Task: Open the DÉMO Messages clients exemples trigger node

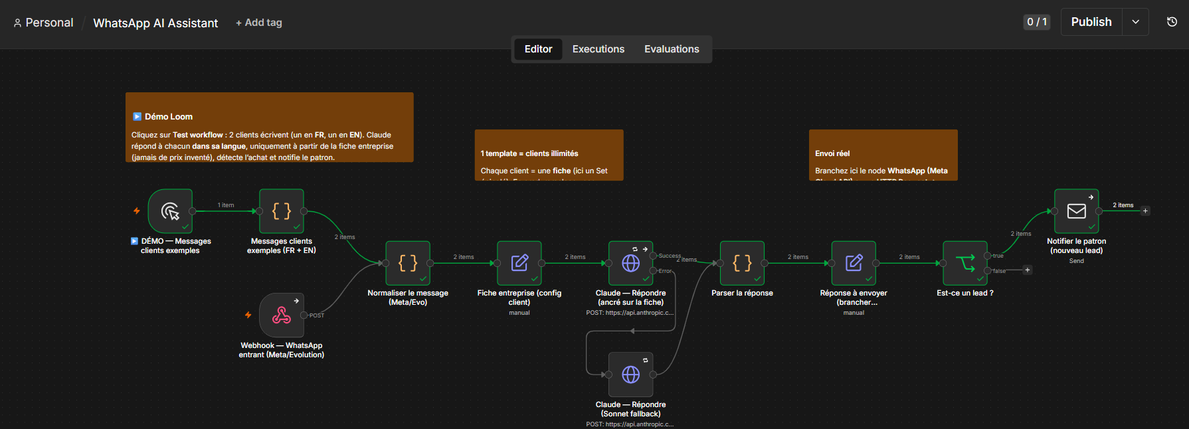Action: [x=170, y=211]
